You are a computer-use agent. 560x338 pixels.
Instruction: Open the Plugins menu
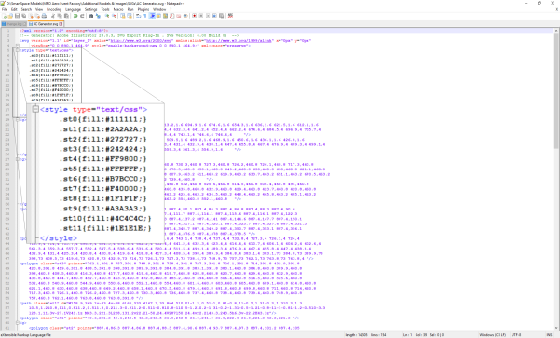[x=143, y=9]
